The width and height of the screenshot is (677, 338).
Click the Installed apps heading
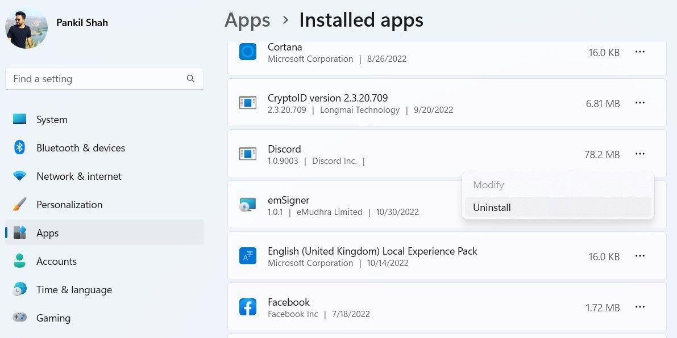point(361,20)
